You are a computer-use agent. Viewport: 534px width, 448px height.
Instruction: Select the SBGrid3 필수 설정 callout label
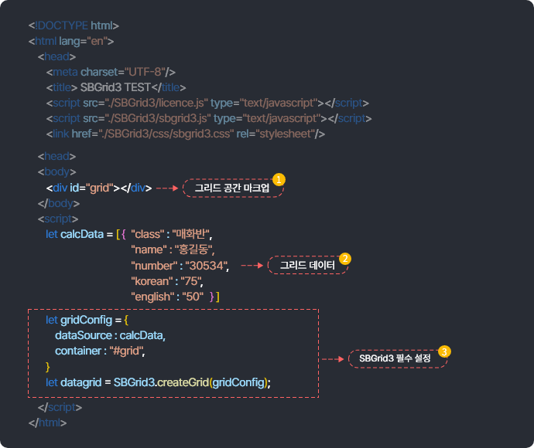coord(395,359)
